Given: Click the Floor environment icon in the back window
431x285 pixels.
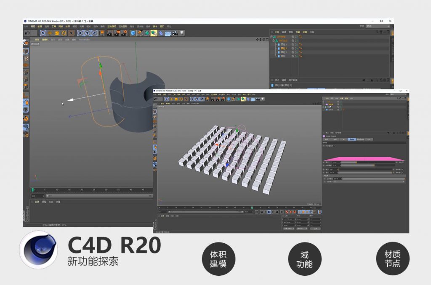Looking at the screenshot, I should 168,34.
